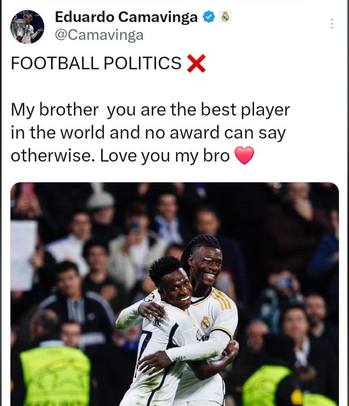Image resolution: width=349 pixels, height=406 pixels.
Task: Click the "in the world and no award" line
Action: tap(115, 132)
